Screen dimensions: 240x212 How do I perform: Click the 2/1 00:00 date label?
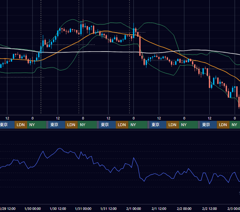(x=134, y=208)
